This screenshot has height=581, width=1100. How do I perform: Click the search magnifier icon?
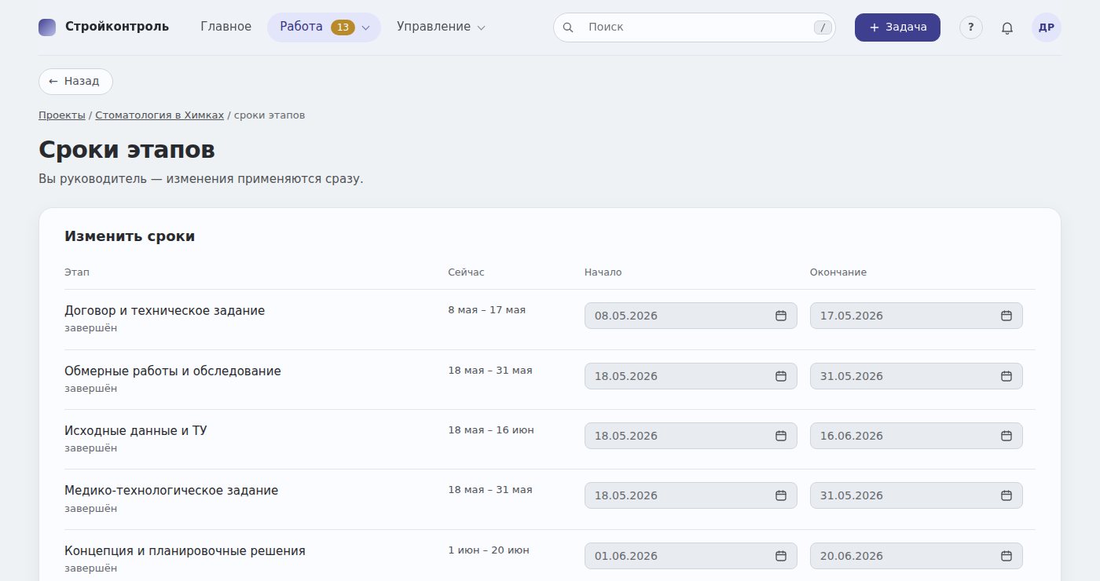pyautogui.click(x=568, y=27)
